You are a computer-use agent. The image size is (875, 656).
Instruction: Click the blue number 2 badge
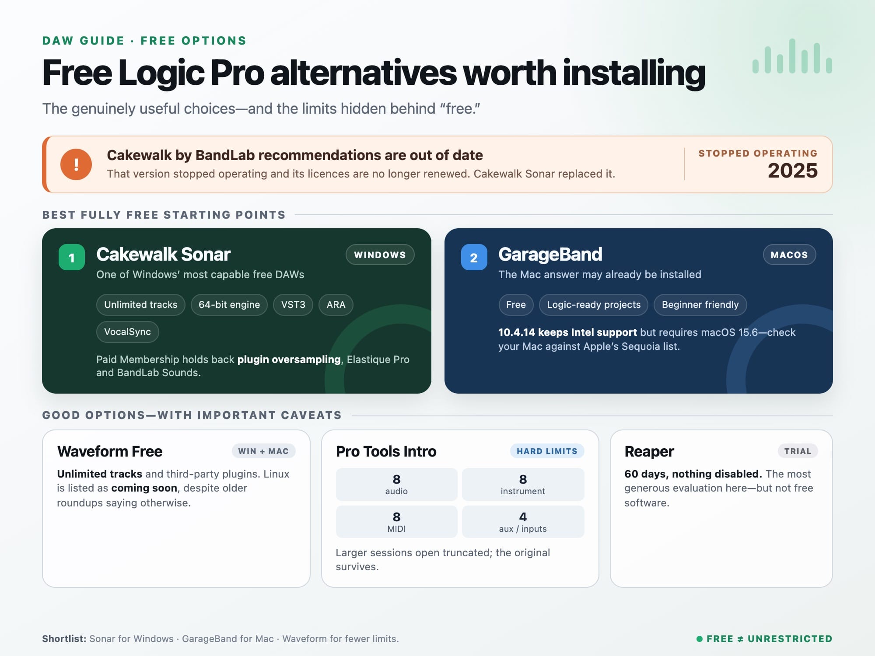[x=474, y=257]
